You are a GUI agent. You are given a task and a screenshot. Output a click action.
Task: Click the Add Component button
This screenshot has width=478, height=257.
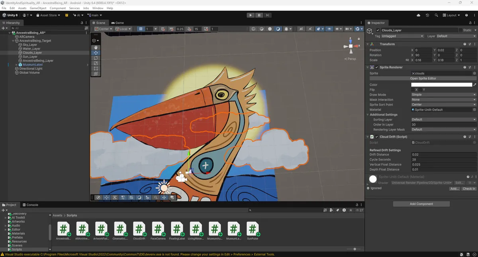421,204
